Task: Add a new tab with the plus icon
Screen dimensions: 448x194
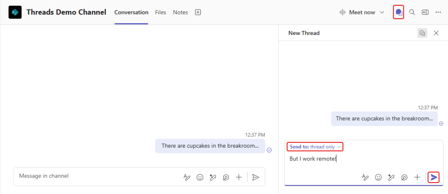Action: (198, 12)
